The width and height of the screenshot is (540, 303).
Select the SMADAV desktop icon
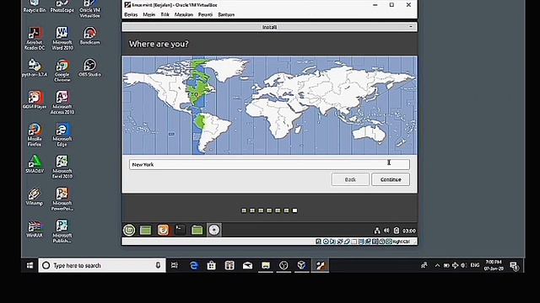(x=34, y=164)
